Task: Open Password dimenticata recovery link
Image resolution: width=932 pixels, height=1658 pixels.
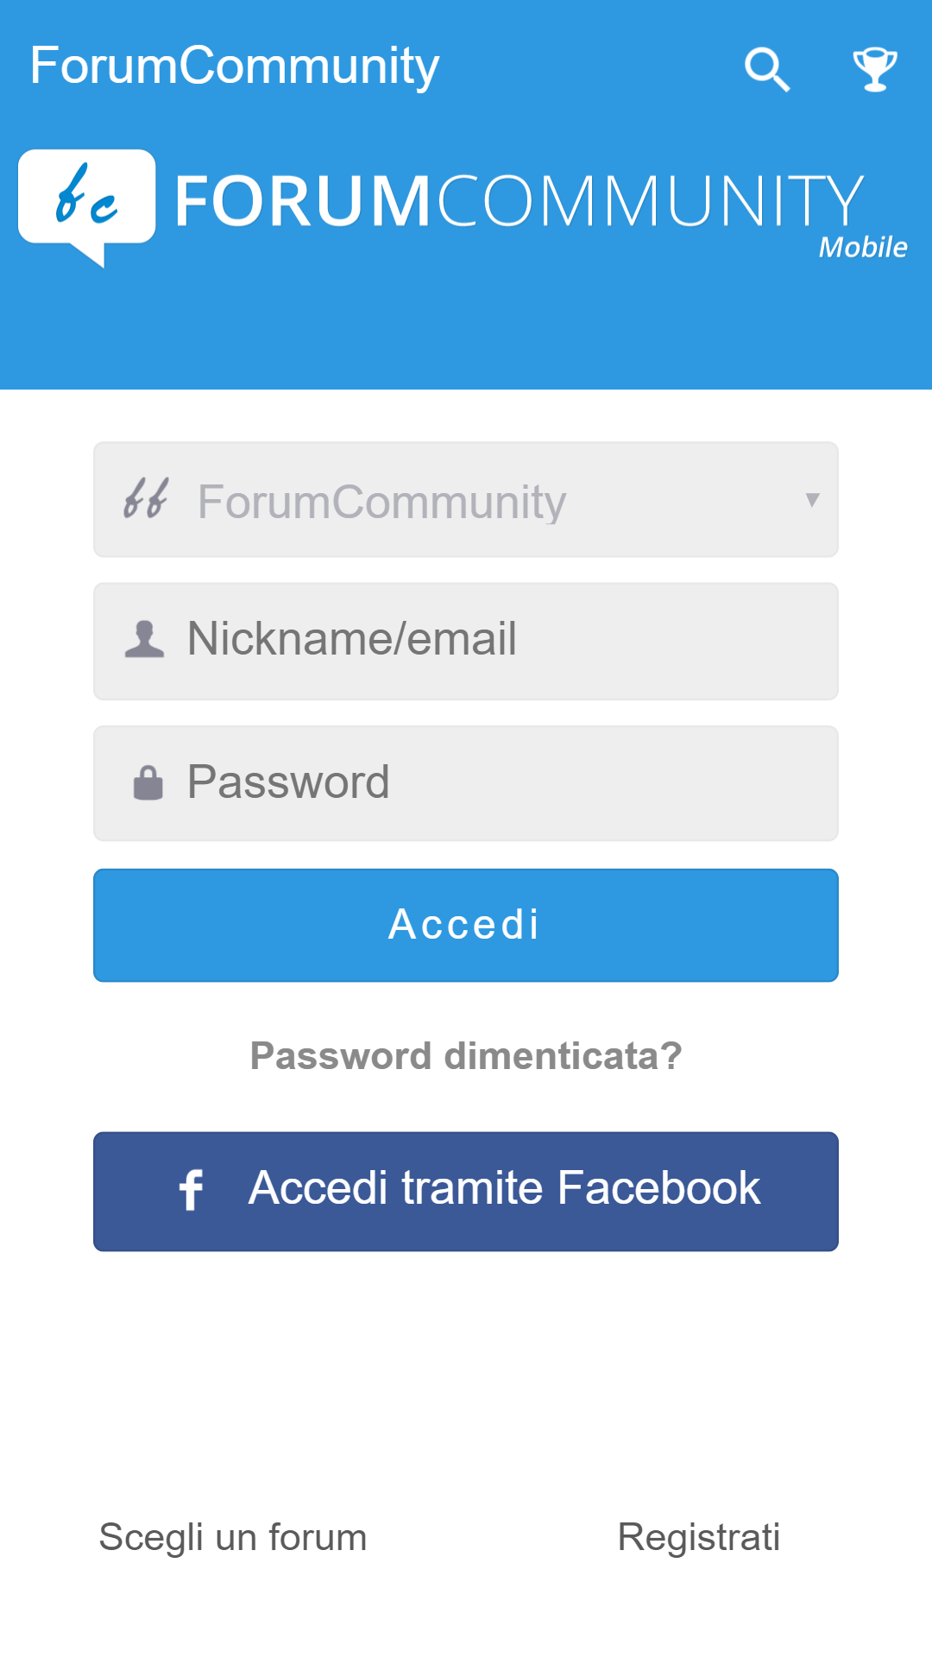Action: [x=466, y=1055]
